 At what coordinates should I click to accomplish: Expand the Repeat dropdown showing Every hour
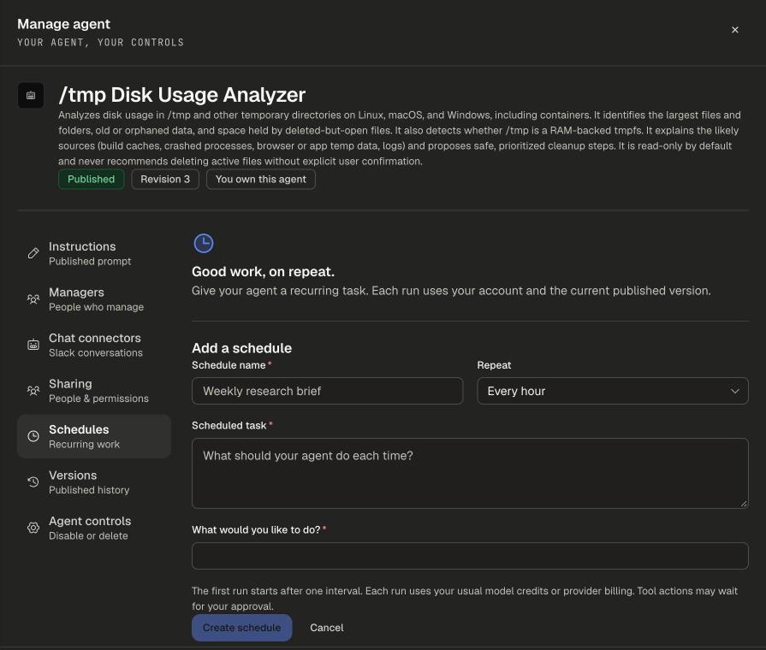(x=613, y=391)
